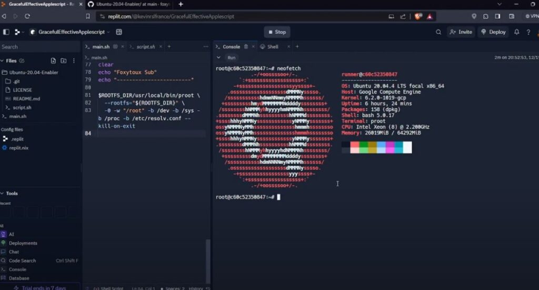
Task: Click the Brave Rewards triangle icon
Action: tap(430, 16)
